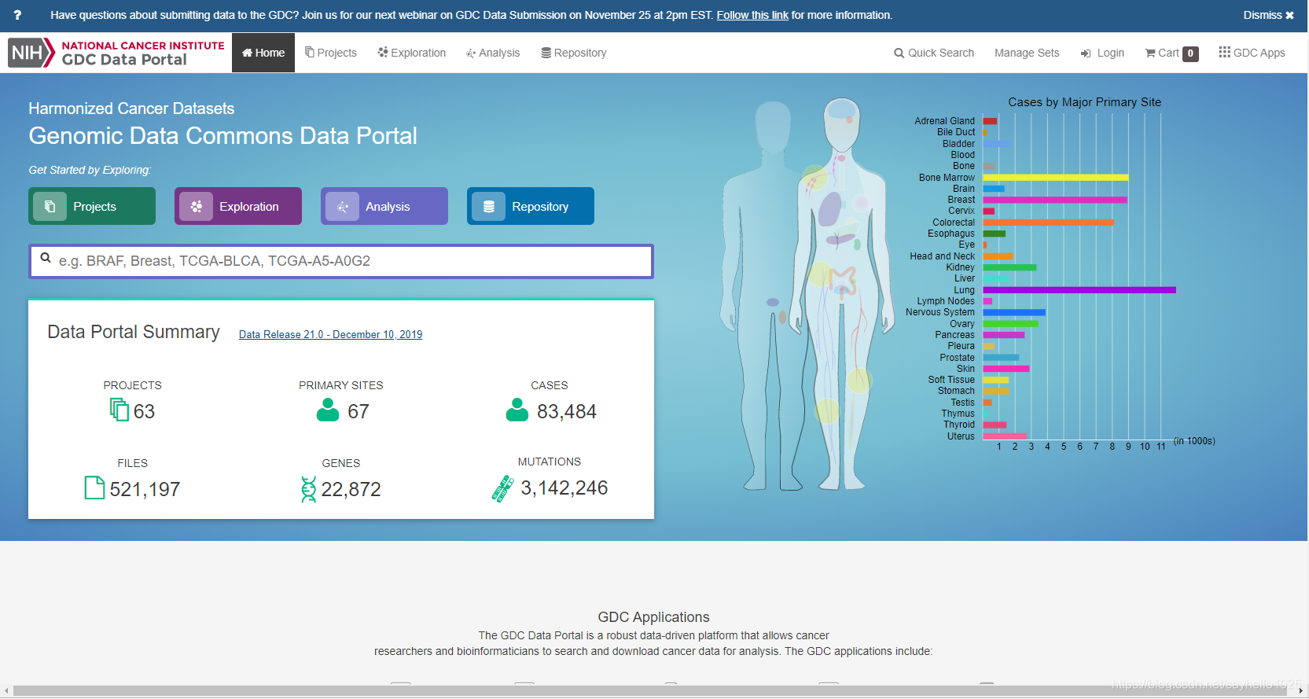The height and width of the screenshot is (699, 1309).
Task: Click the Login link
Action: tap(1102, 53)
